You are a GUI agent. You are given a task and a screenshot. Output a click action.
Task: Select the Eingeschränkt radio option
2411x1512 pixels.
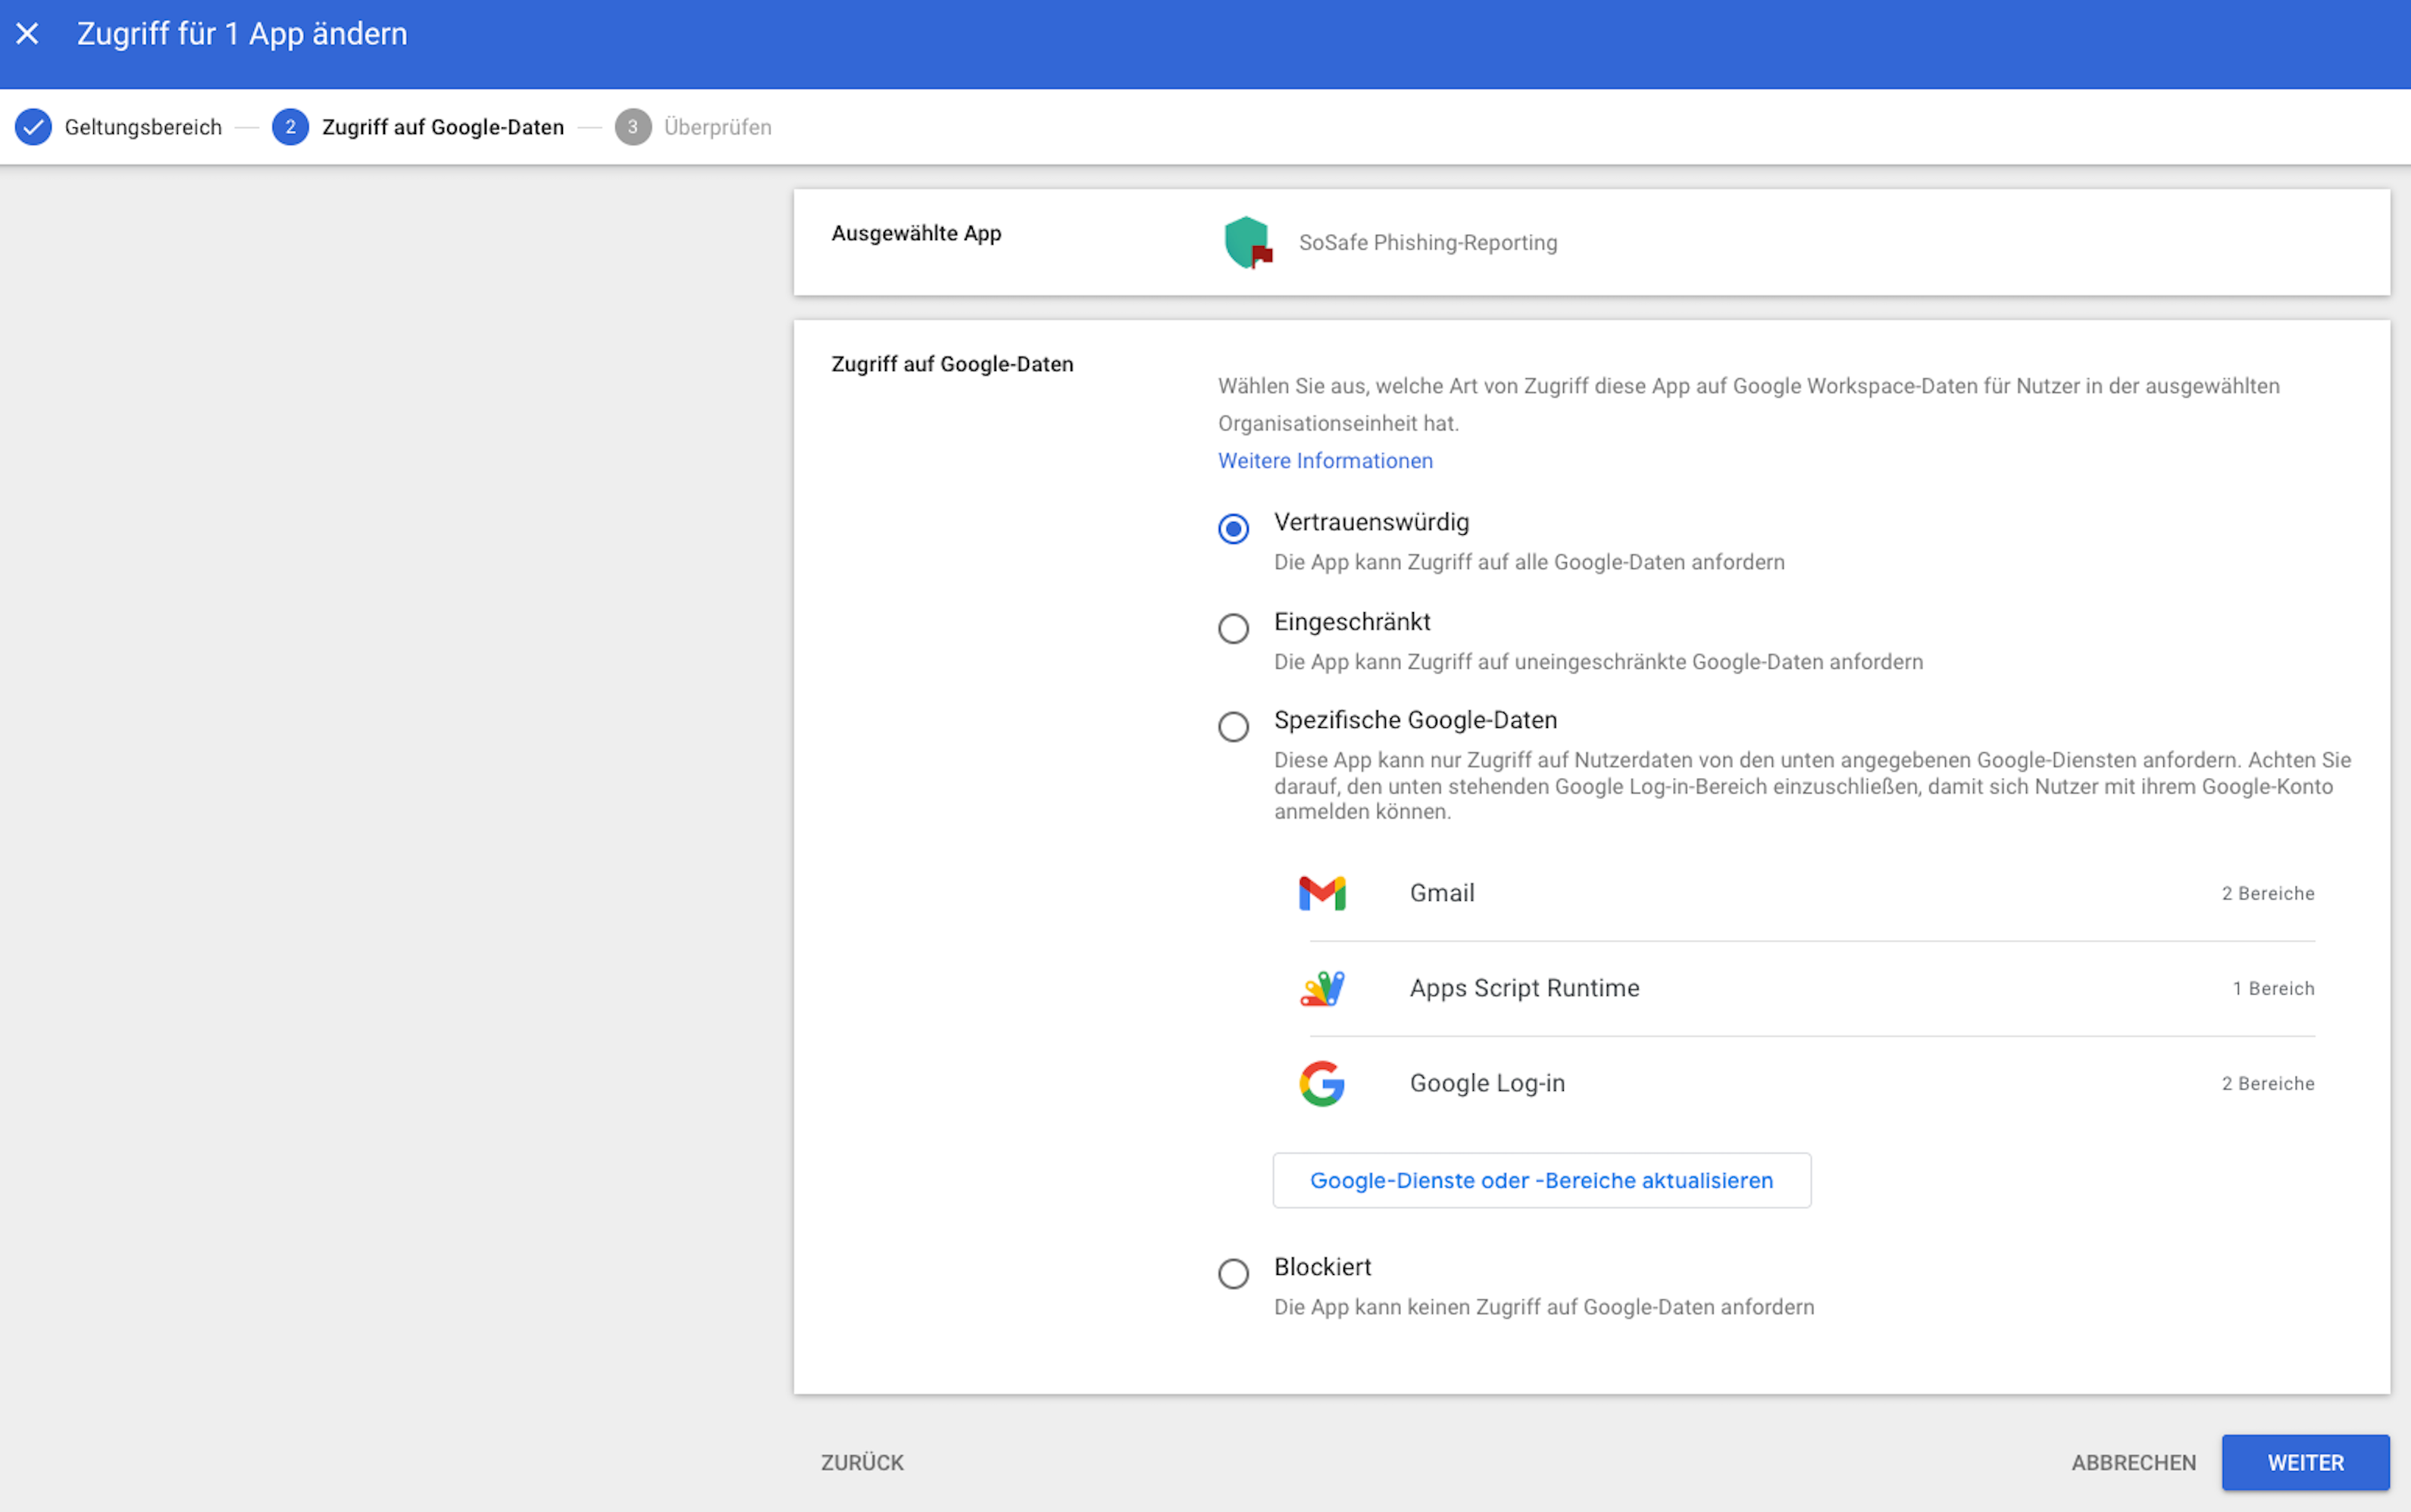[1233, 628]
